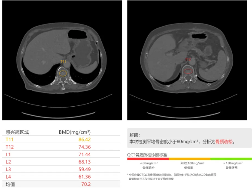The width and height of the screenshot is (252, 191).
Task: Select the T12 label on right scan
Action: click(188, 59)
